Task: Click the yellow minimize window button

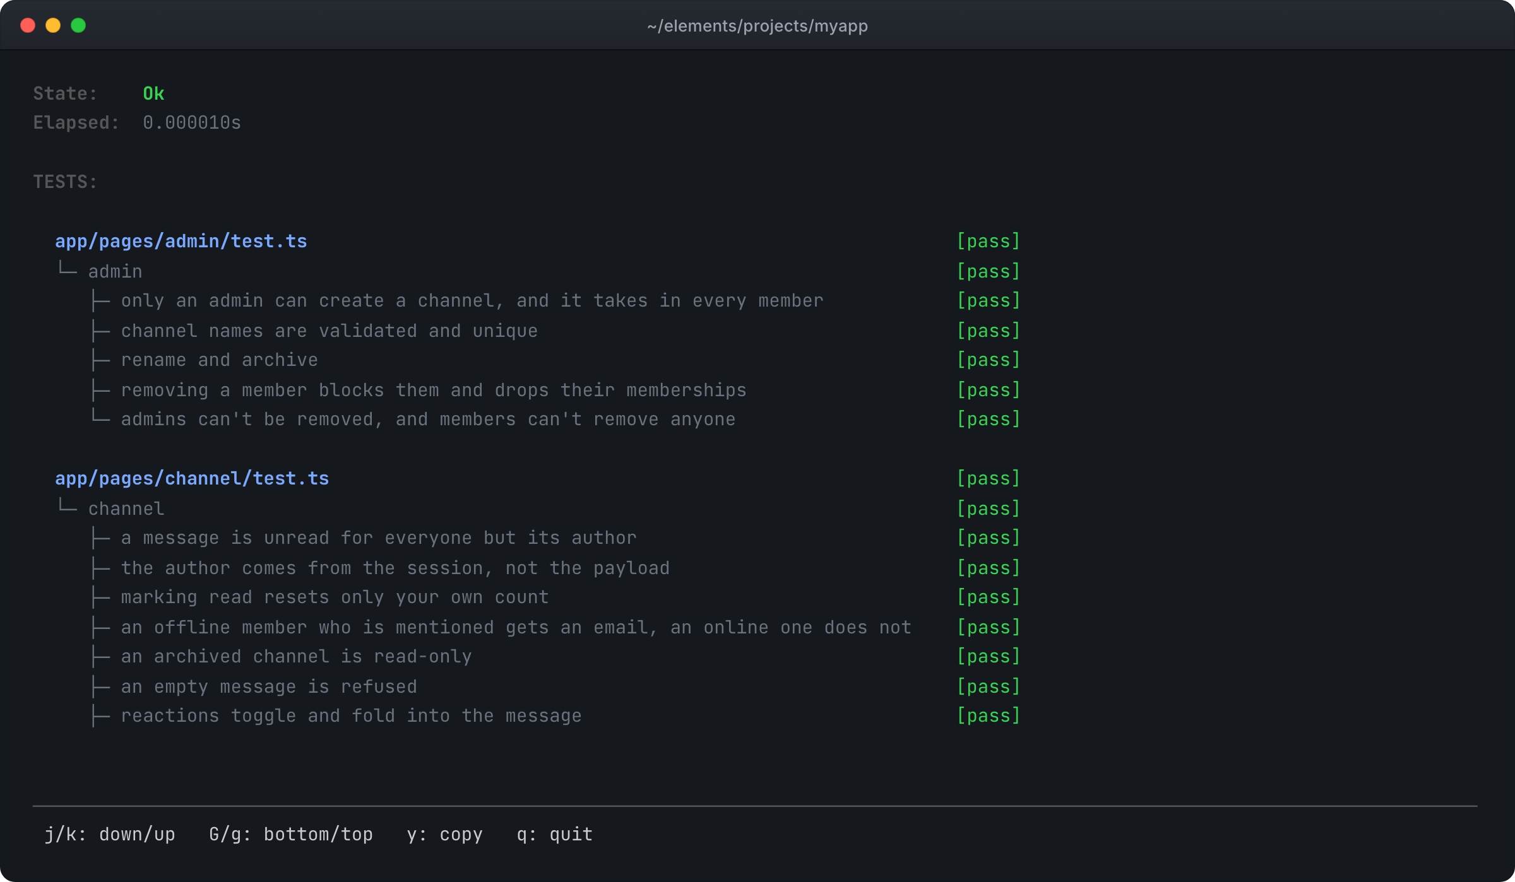Action: tap(53, 25)
